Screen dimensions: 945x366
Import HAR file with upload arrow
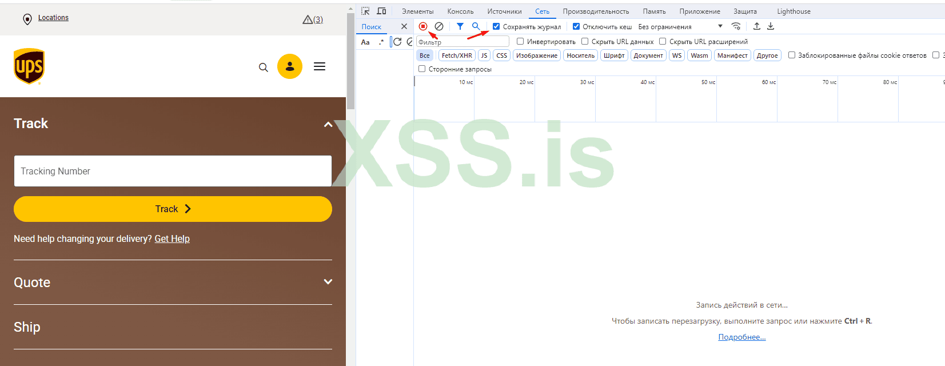coord(757,26)
